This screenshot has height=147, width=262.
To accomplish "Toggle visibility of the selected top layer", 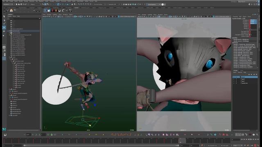I will 234,77.
